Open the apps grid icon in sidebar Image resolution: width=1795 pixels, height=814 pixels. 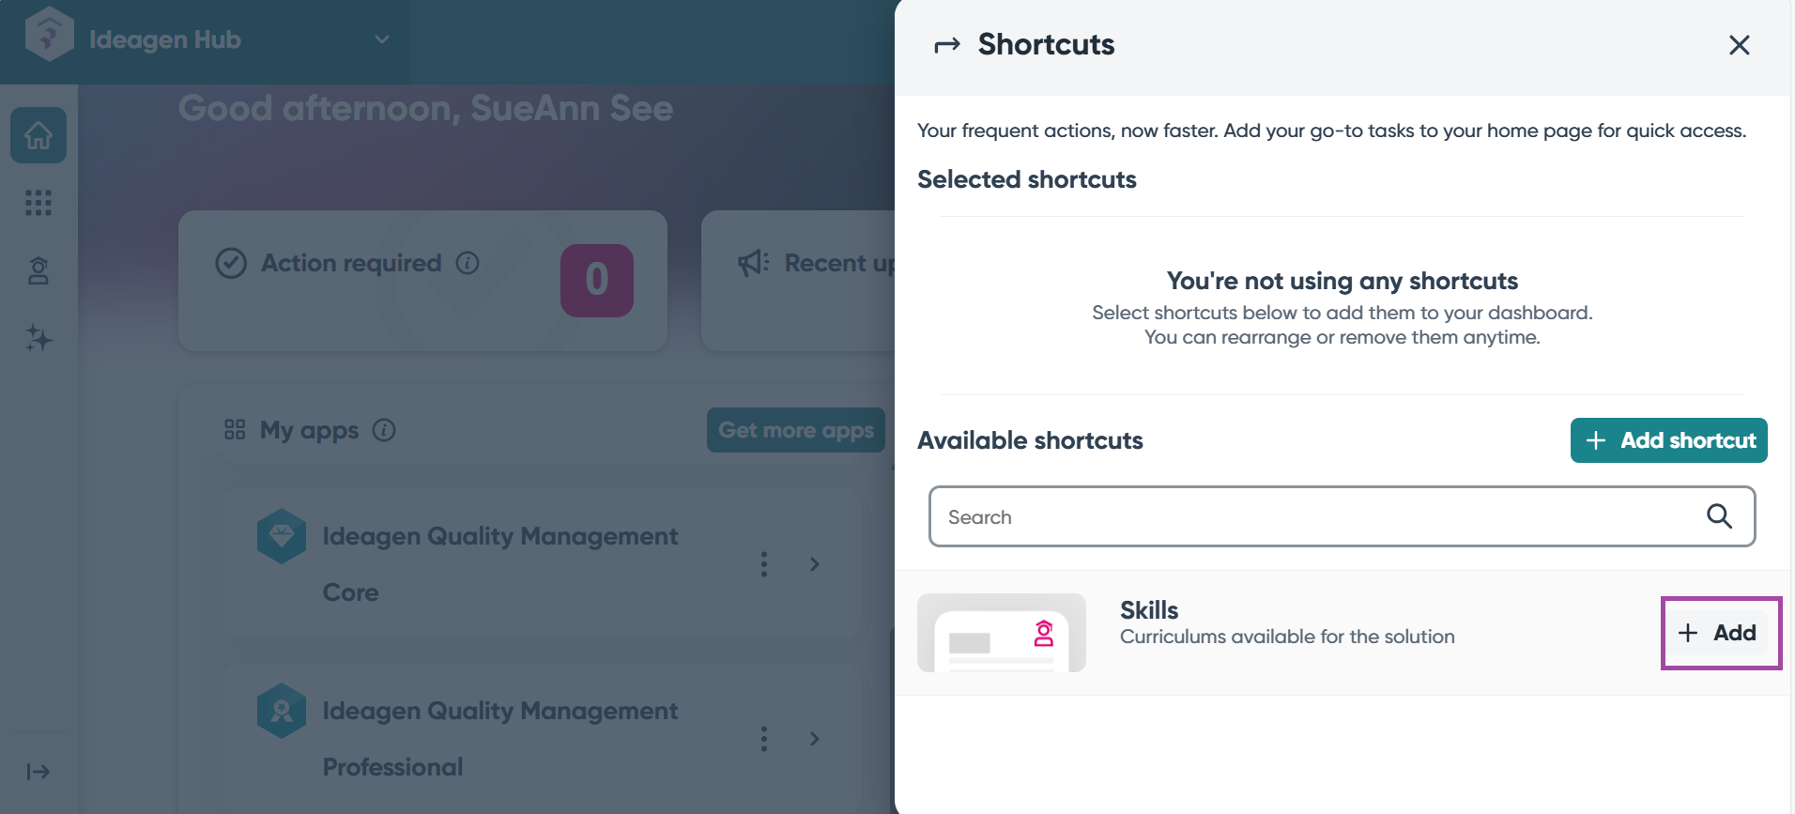coord(38,203)
